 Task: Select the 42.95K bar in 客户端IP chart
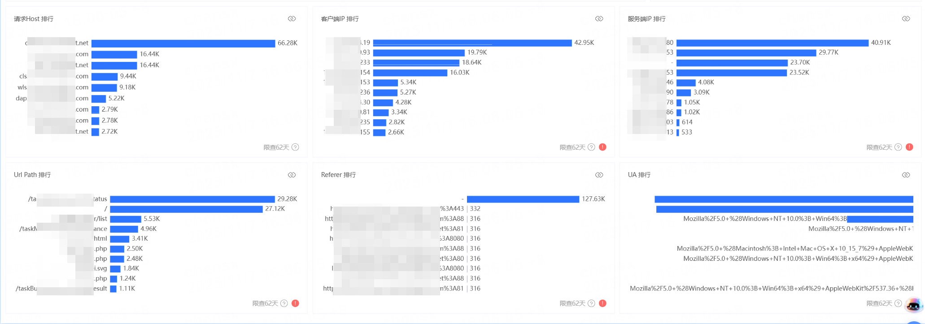472,43
